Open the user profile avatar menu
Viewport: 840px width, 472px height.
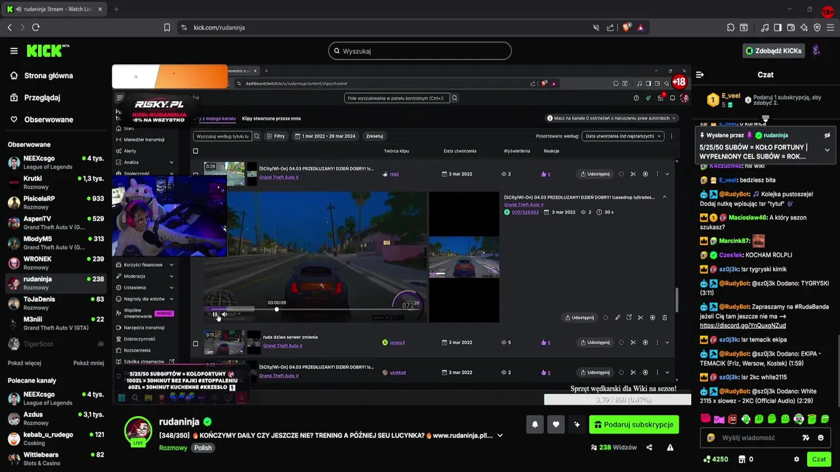(816, 50)
